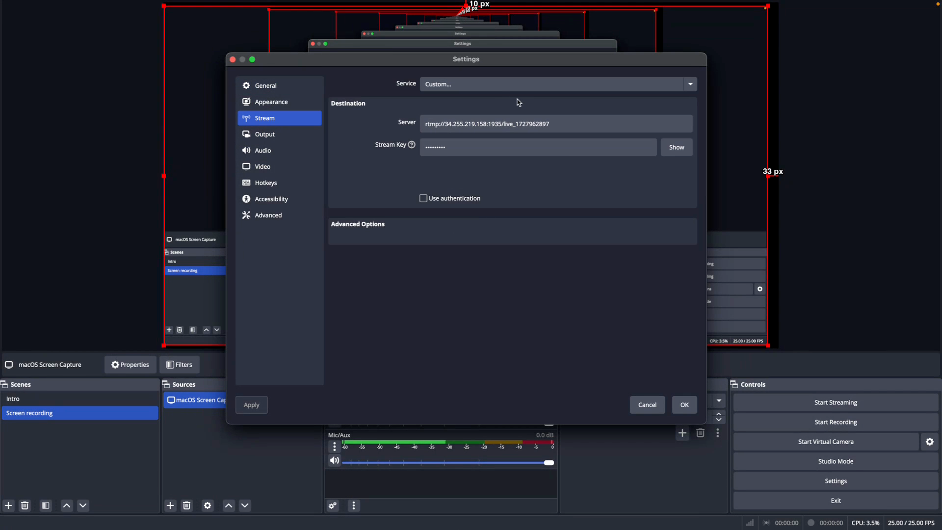Click into the Server URL field
942x530 pixels.
point(556,124)
